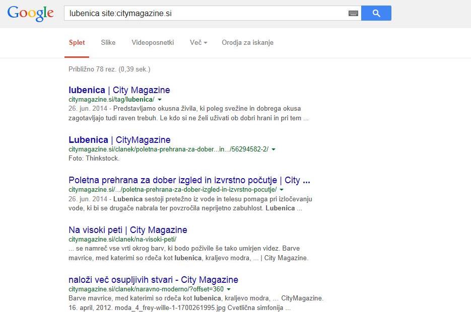Click green URL citymagazine.si/tag/lubenica/
The width and height of the screenshot is (471, 312).
pos(111,100)
